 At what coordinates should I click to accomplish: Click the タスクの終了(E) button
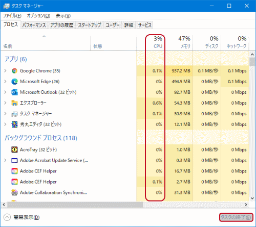[236, 217]
